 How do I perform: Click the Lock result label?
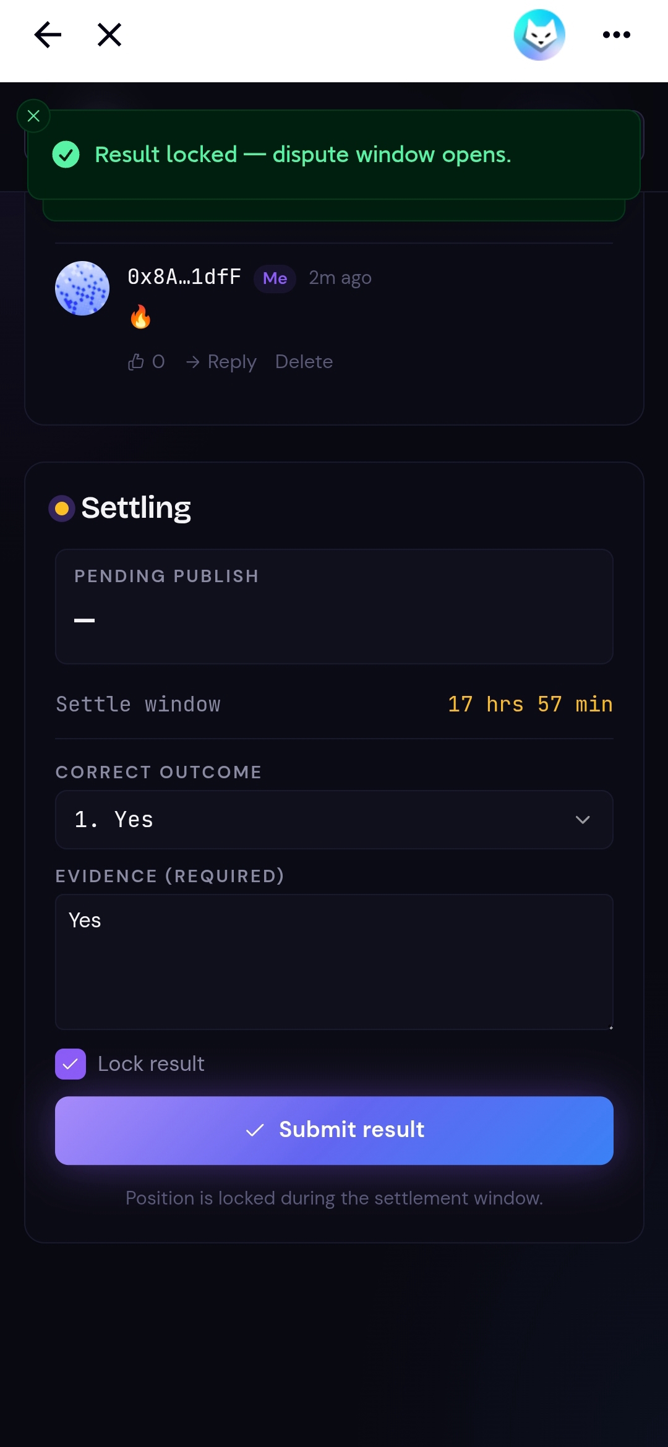coord(151,1064)
